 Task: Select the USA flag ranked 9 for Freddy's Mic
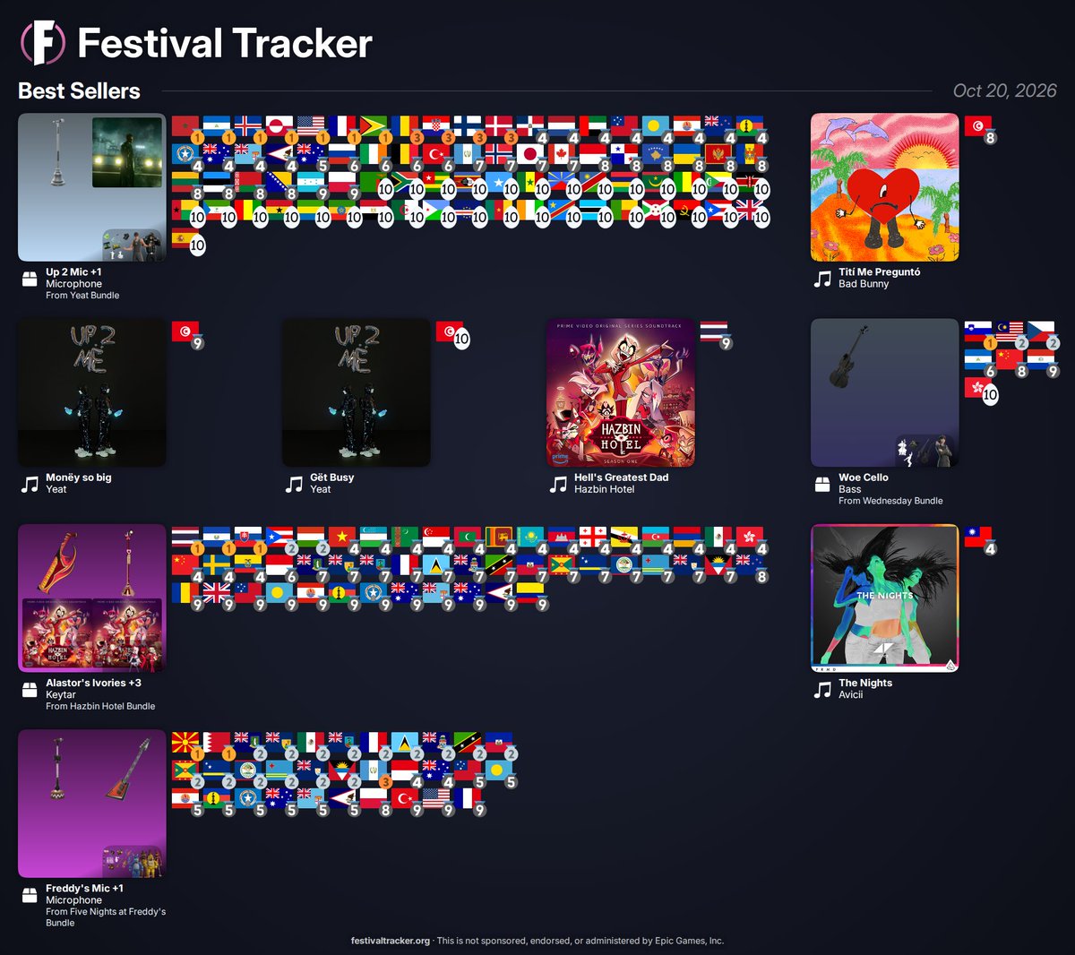point(436,799)
